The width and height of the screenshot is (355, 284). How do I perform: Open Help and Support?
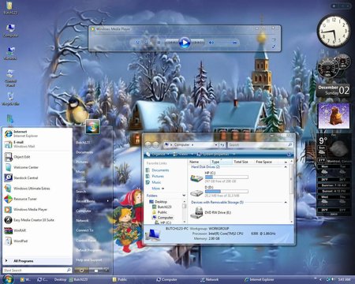(89, 260)
